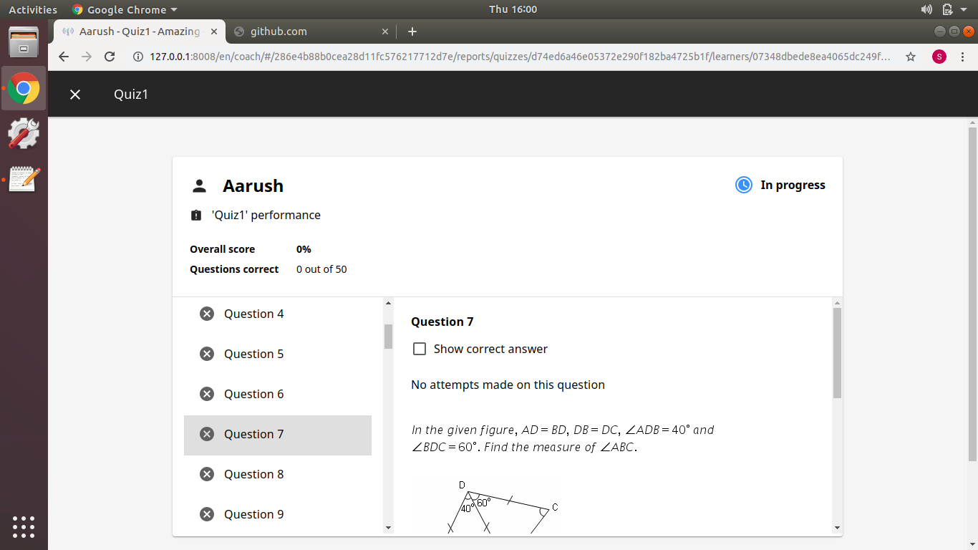Open the Files app in the dock
Screen dimensions: 978x550
pyautogui.click(x=24, y=42)
